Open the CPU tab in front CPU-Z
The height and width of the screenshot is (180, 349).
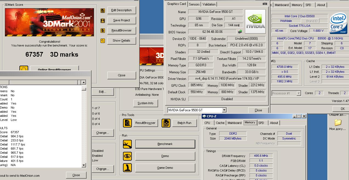(207, 123)
